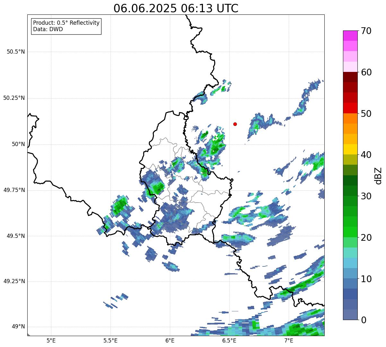Click the 49°N latitude label
Viewport: 386px width, 347px height.
(x=18, y=326)
